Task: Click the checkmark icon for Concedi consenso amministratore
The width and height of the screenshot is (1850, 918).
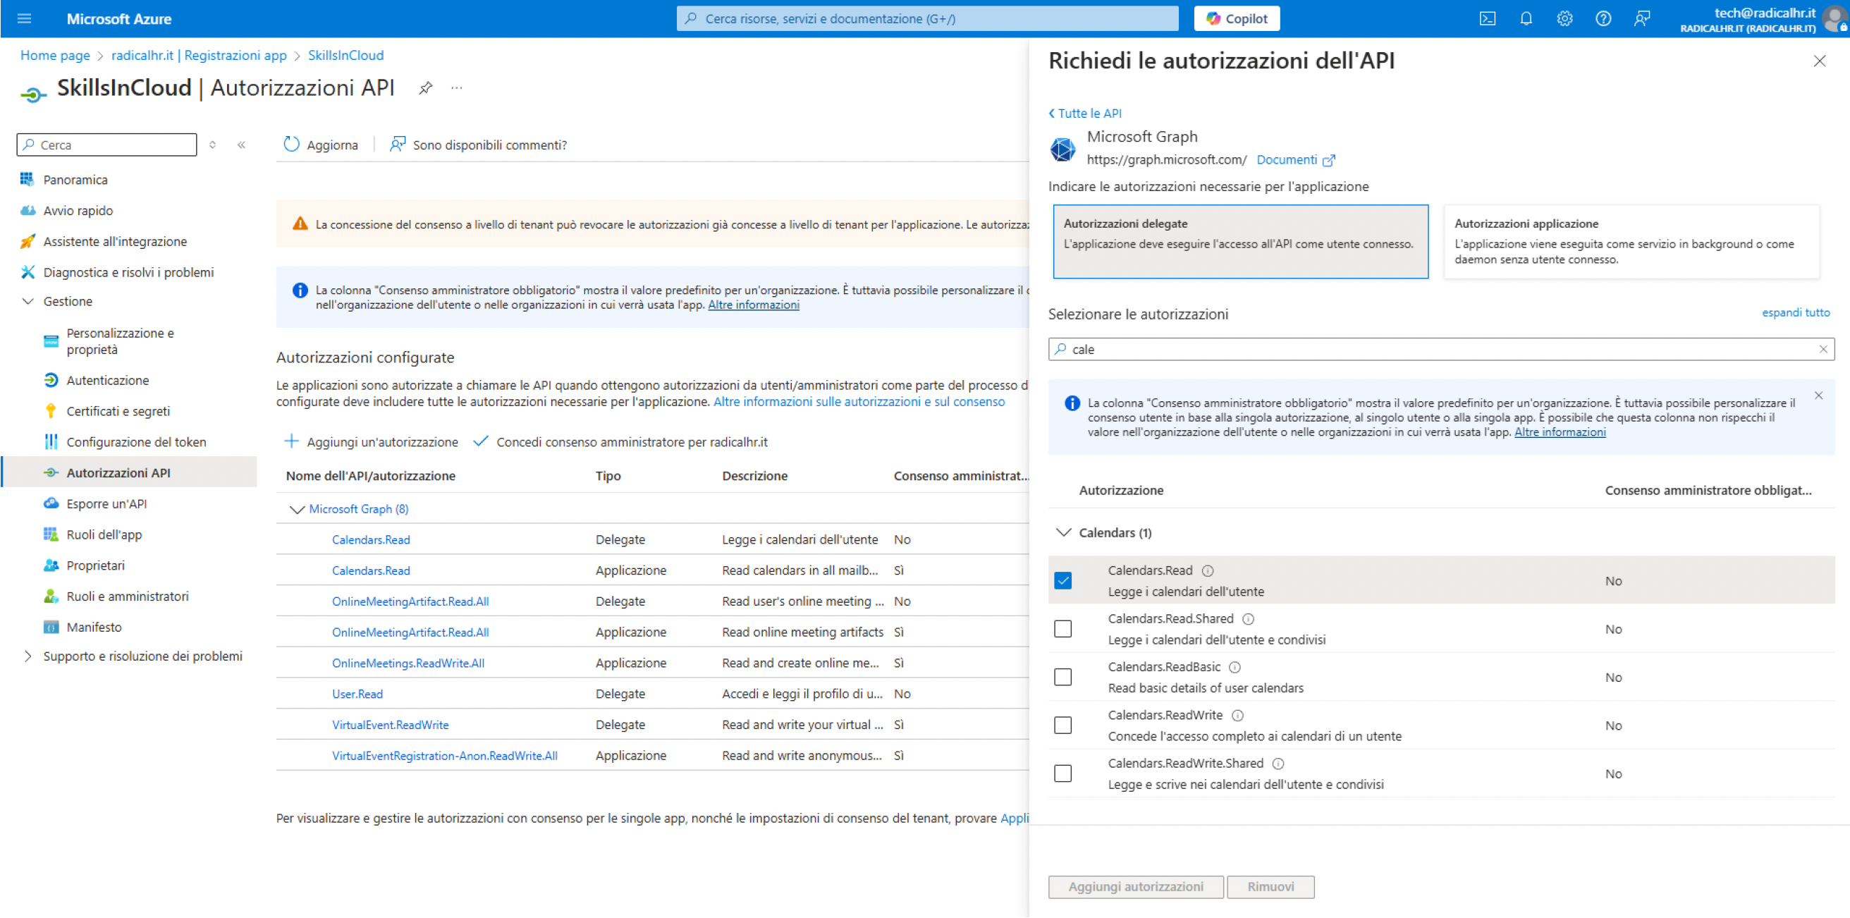Action: click(480, 442)
